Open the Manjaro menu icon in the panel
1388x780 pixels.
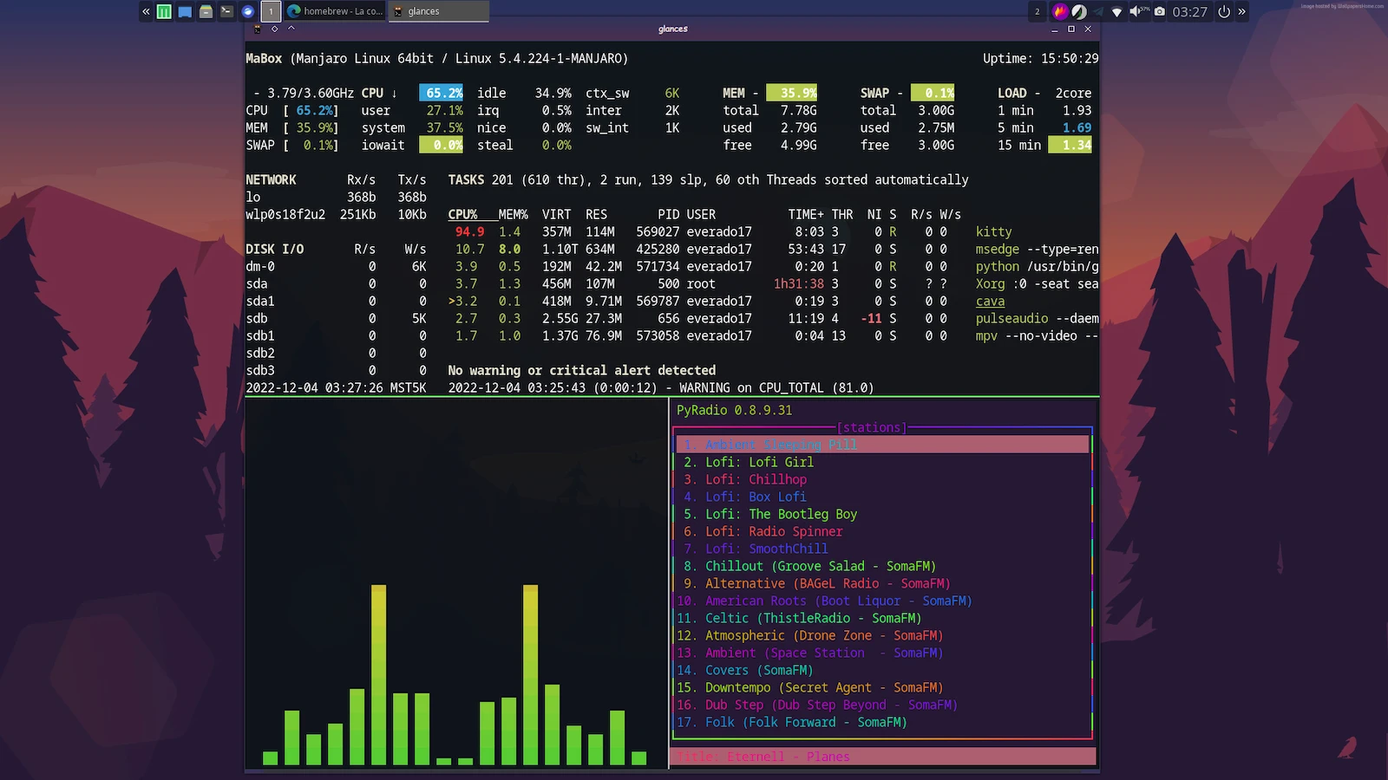coord(164,11)
